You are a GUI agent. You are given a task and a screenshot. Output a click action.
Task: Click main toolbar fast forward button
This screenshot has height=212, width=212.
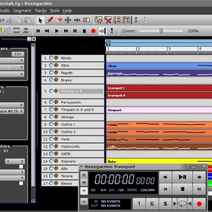(x=66, y=31)
